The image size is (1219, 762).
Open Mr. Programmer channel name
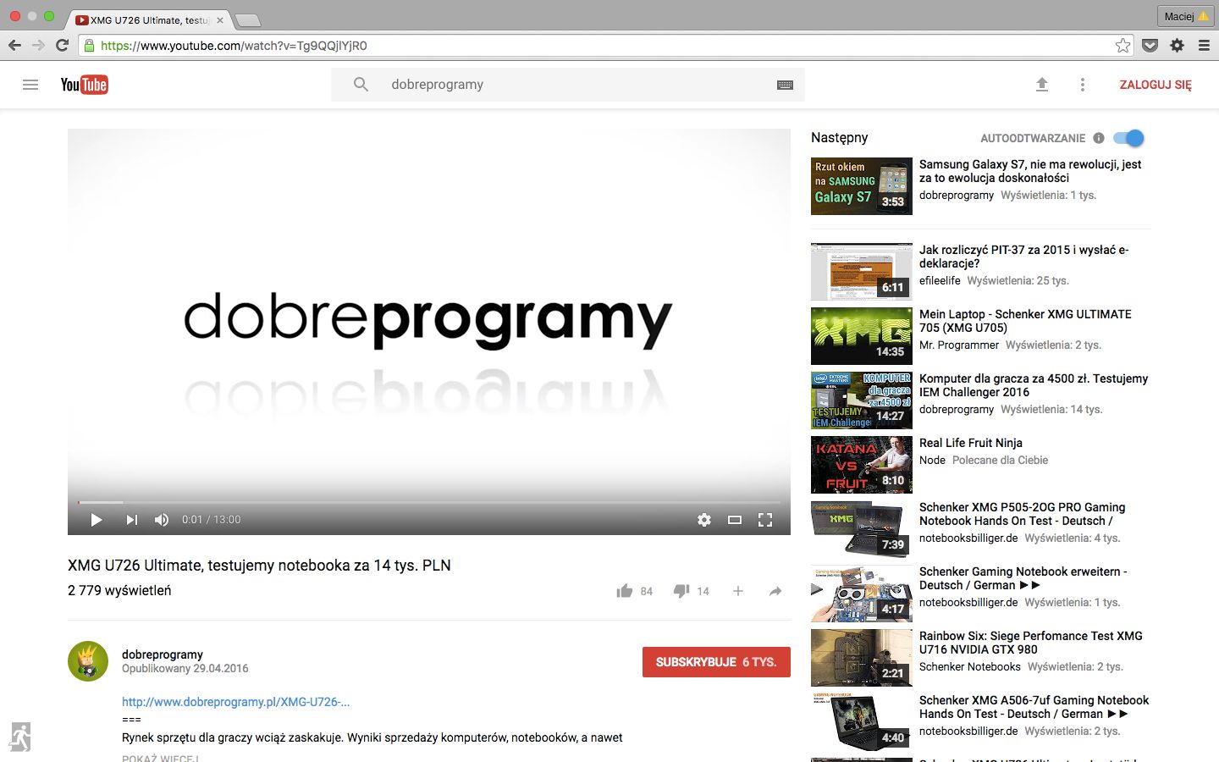959,345
